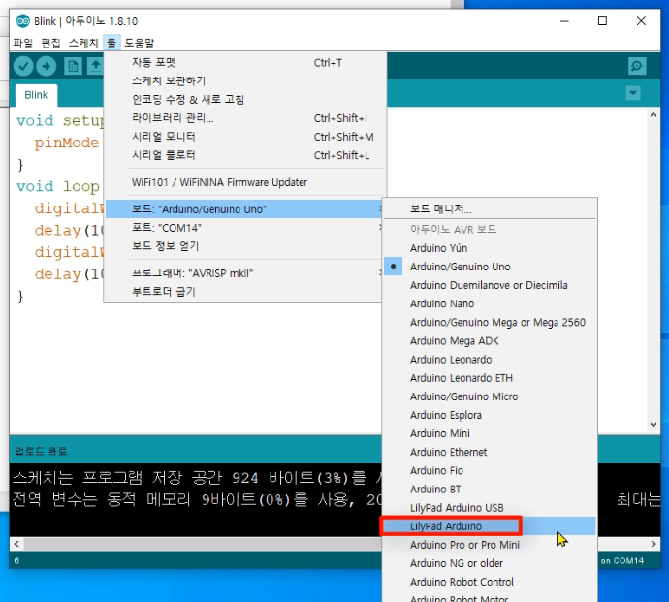This screenshot has height=602, width=669.
Task: Click the Open sketch up-arrow icon
Action: click(96, 66)
